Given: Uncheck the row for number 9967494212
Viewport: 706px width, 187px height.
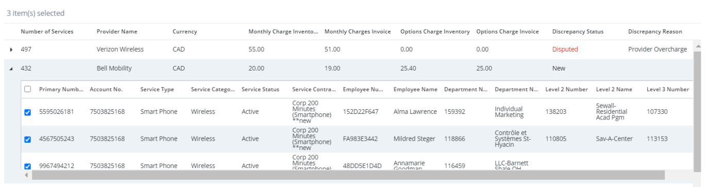Looking at the screenshot, I should coord(28,166).
